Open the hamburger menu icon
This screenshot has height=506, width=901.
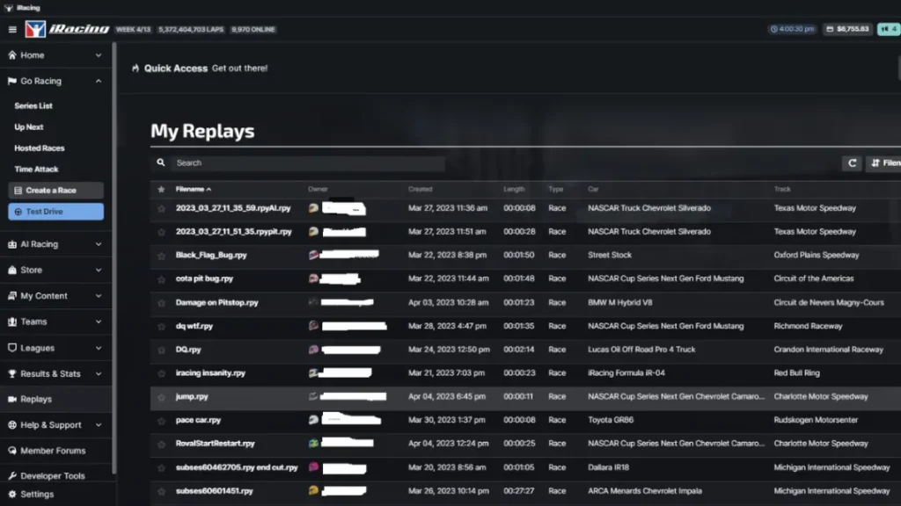coord(12,29)
